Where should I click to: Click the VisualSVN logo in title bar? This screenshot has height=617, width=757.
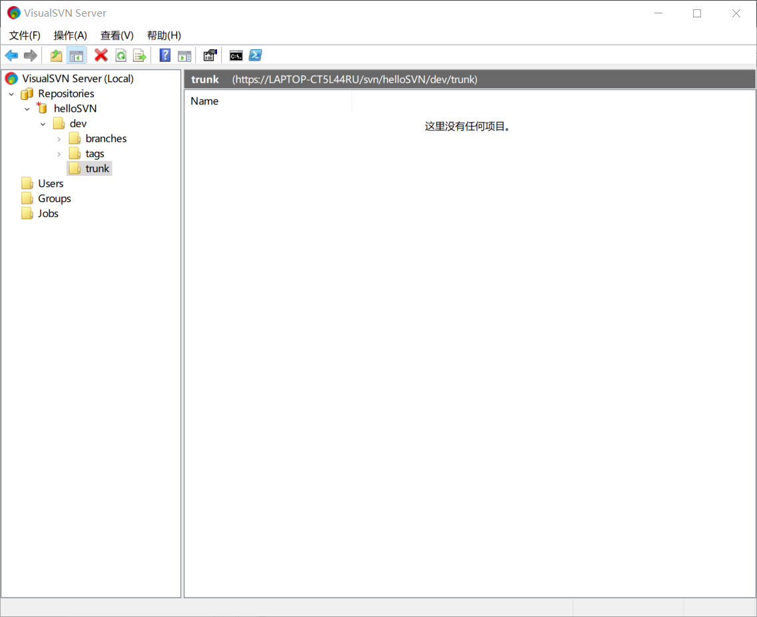click(13, 13)
